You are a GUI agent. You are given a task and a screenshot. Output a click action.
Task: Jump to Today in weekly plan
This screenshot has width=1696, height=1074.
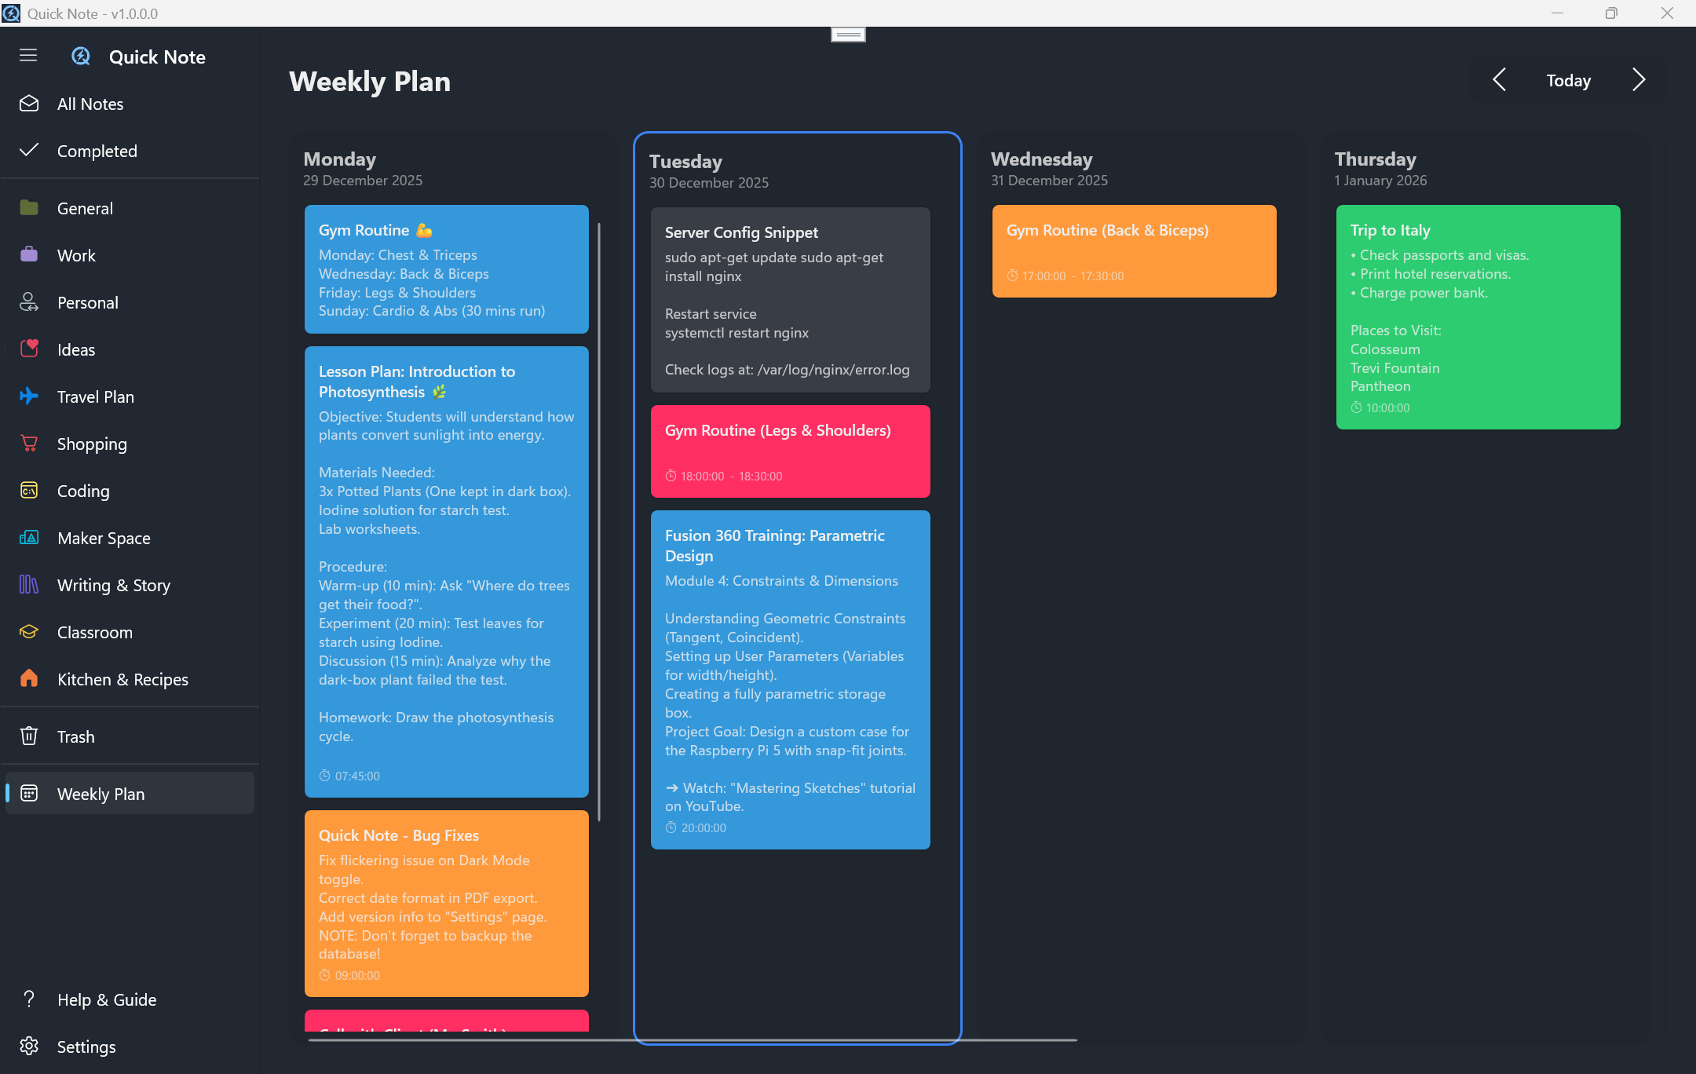pyautogui.click(x=1568, y=81)
